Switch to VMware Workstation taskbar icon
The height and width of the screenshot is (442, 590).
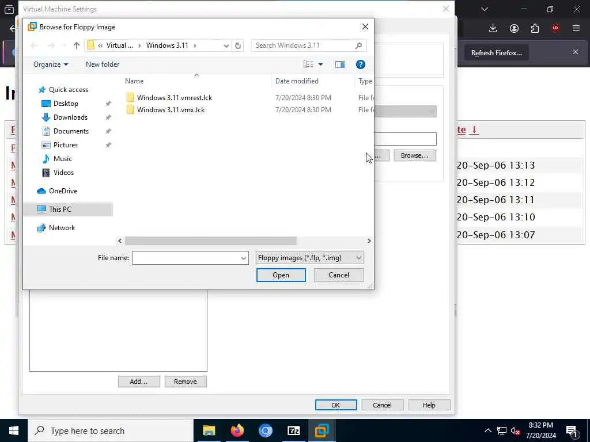pyautogui.click(x=322, y=430)
